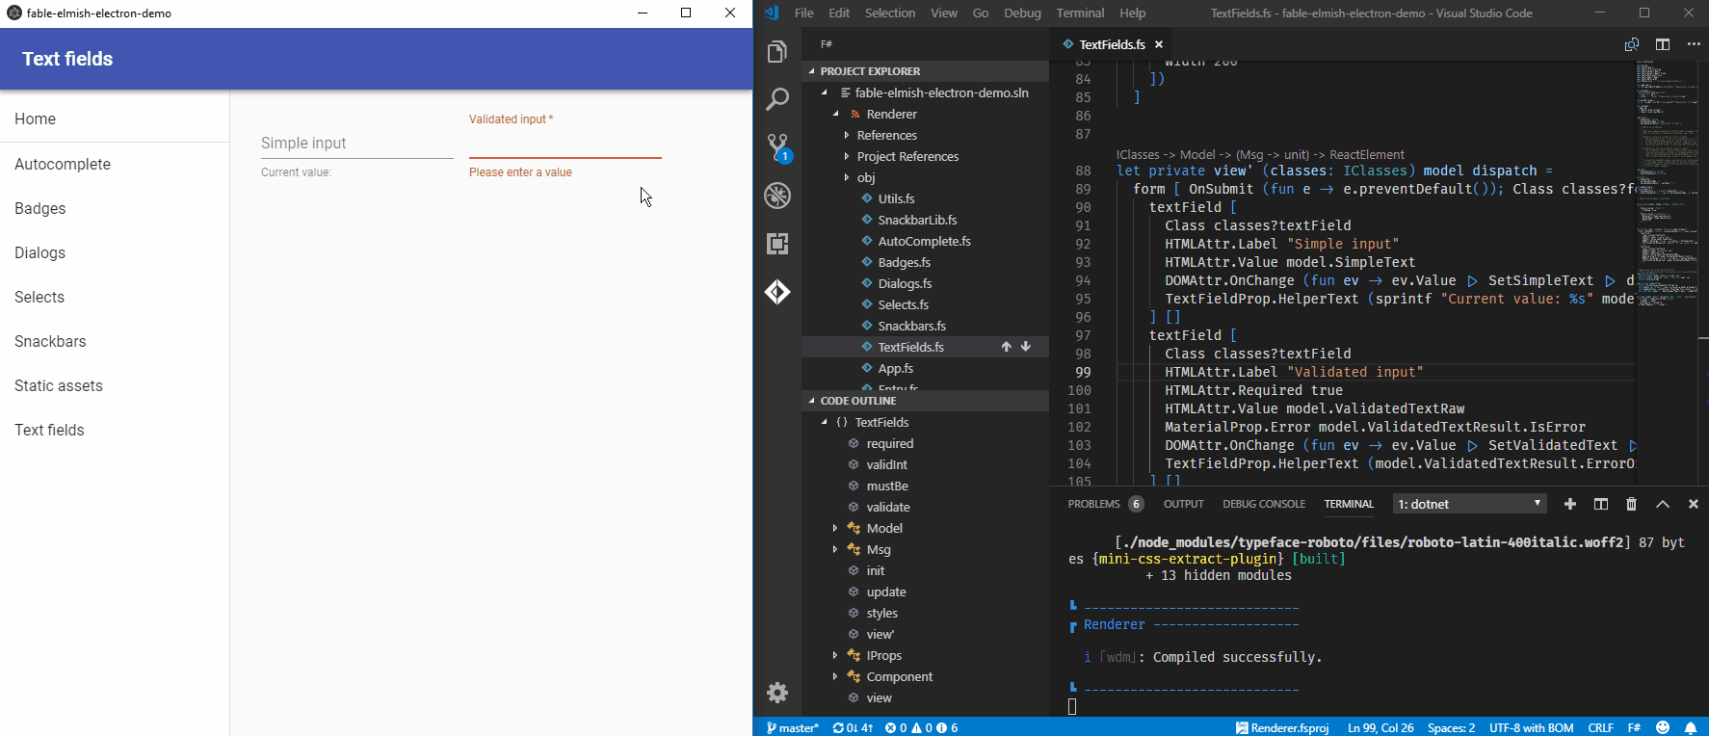Open the Search view in activity bar
This screenshot has height=736, width=1709.
tap(777, 99)
